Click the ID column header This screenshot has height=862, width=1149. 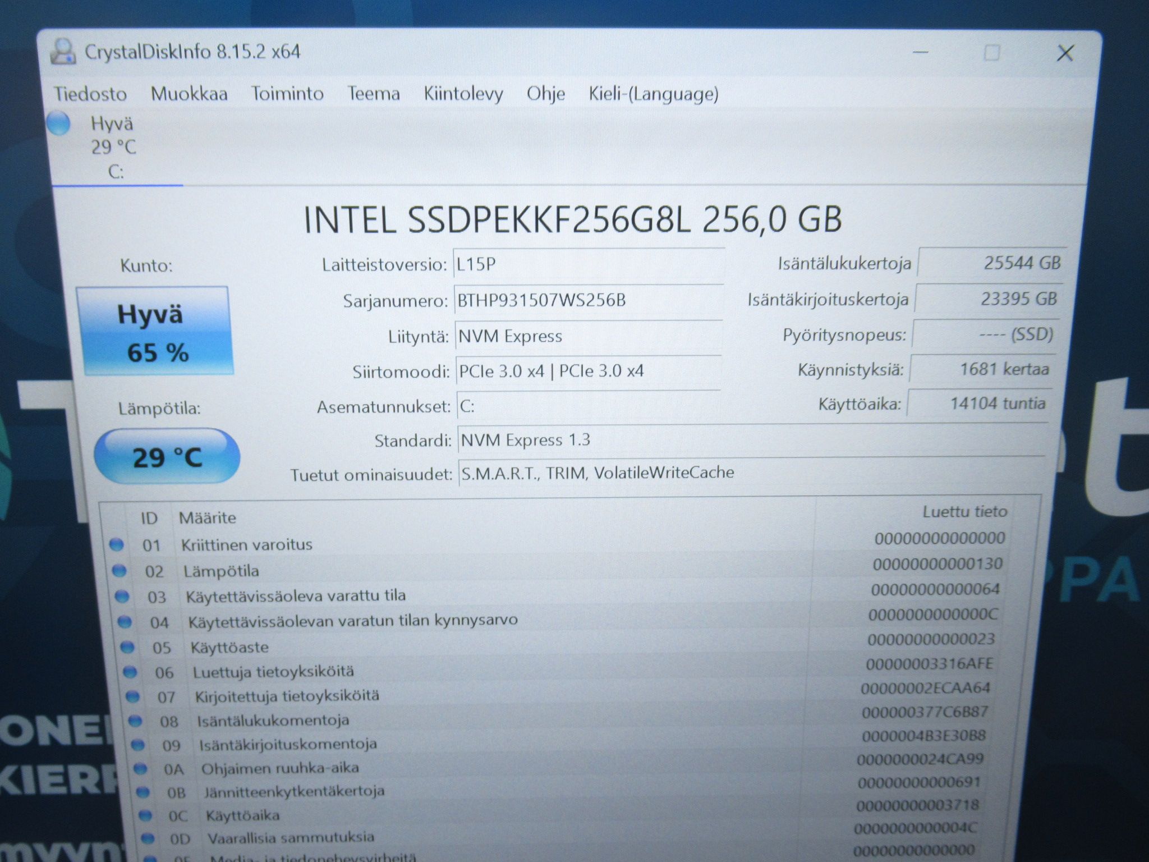(149, 518)
